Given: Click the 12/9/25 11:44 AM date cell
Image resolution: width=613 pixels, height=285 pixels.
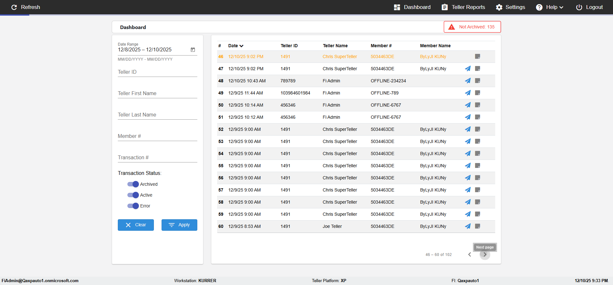Looking at the screenshot, I should coord(246,93).
